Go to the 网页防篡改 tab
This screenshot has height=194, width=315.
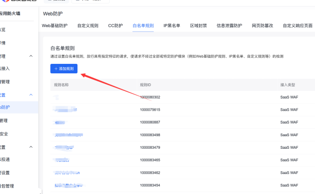[x=262, y=26]
